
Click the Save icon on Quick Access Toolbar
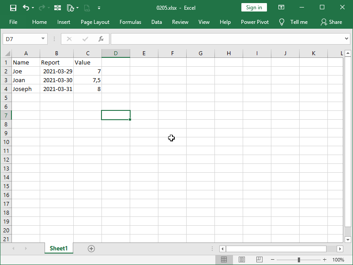(13, 8)
